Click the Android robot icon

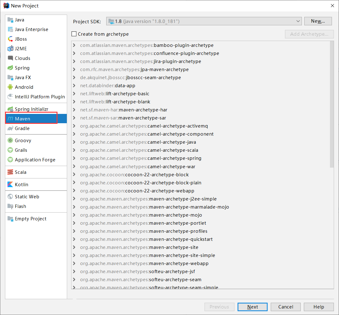point(11,87)
